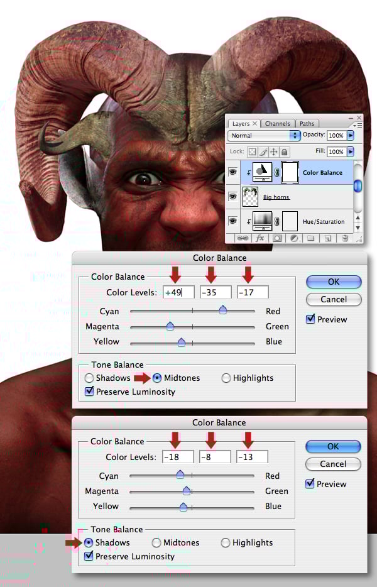Click the -35 color level field
377x587 pixels.
click(x=216, y=292)
